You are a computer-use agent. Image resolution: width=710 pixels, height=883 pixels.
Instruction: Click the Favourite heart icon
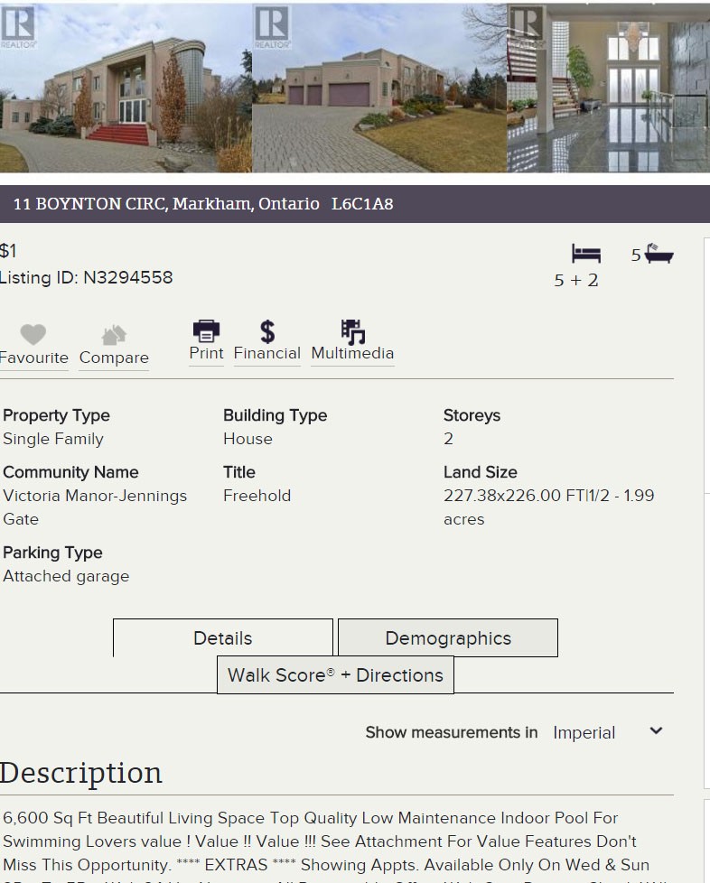(x=33, y=334)
